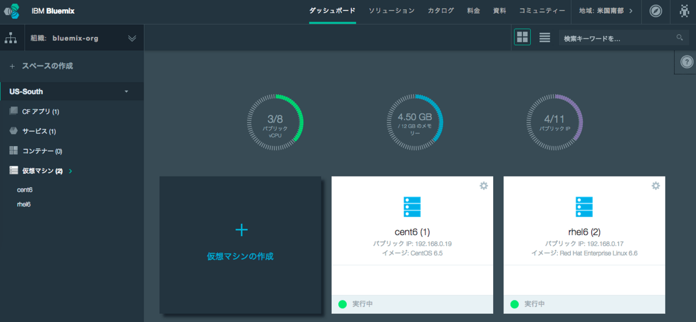Open the カタログ menu
The height and width of the screenshot is (322, 696).
440,11
